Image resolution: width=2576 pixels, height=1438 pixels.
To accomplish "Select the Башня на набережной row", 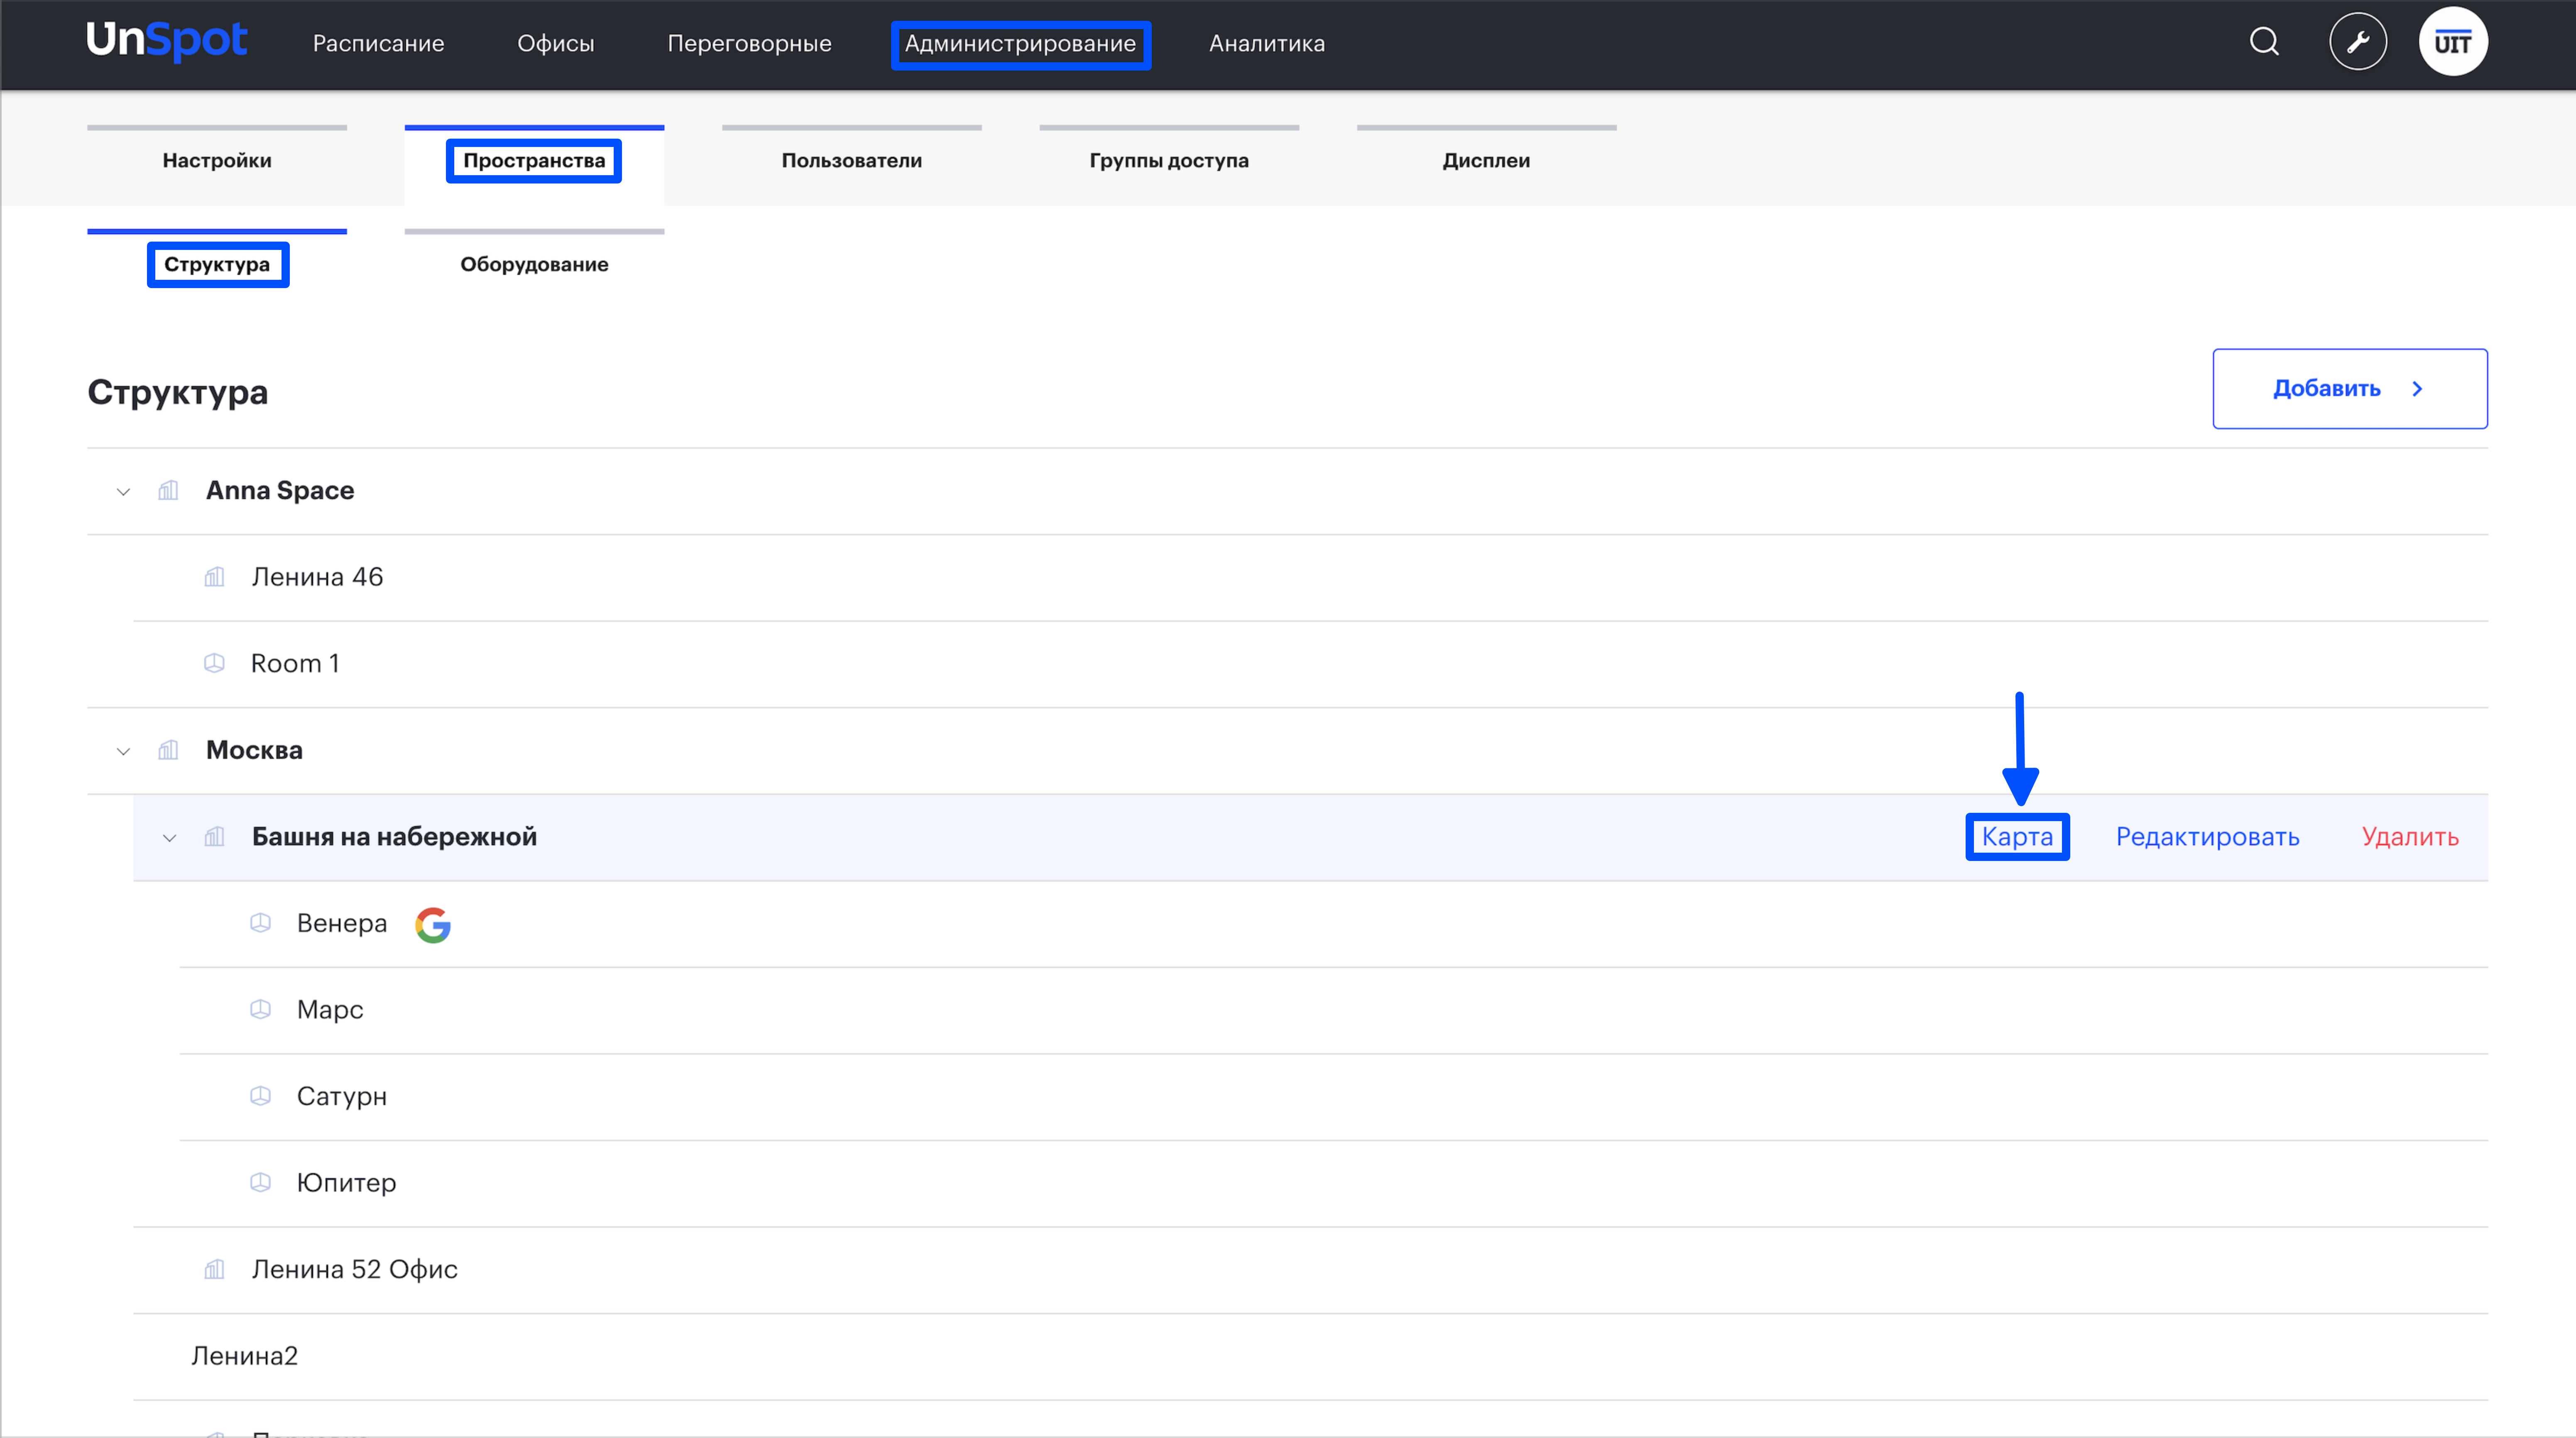I will pyautogui.click(x=1310, y=838).
